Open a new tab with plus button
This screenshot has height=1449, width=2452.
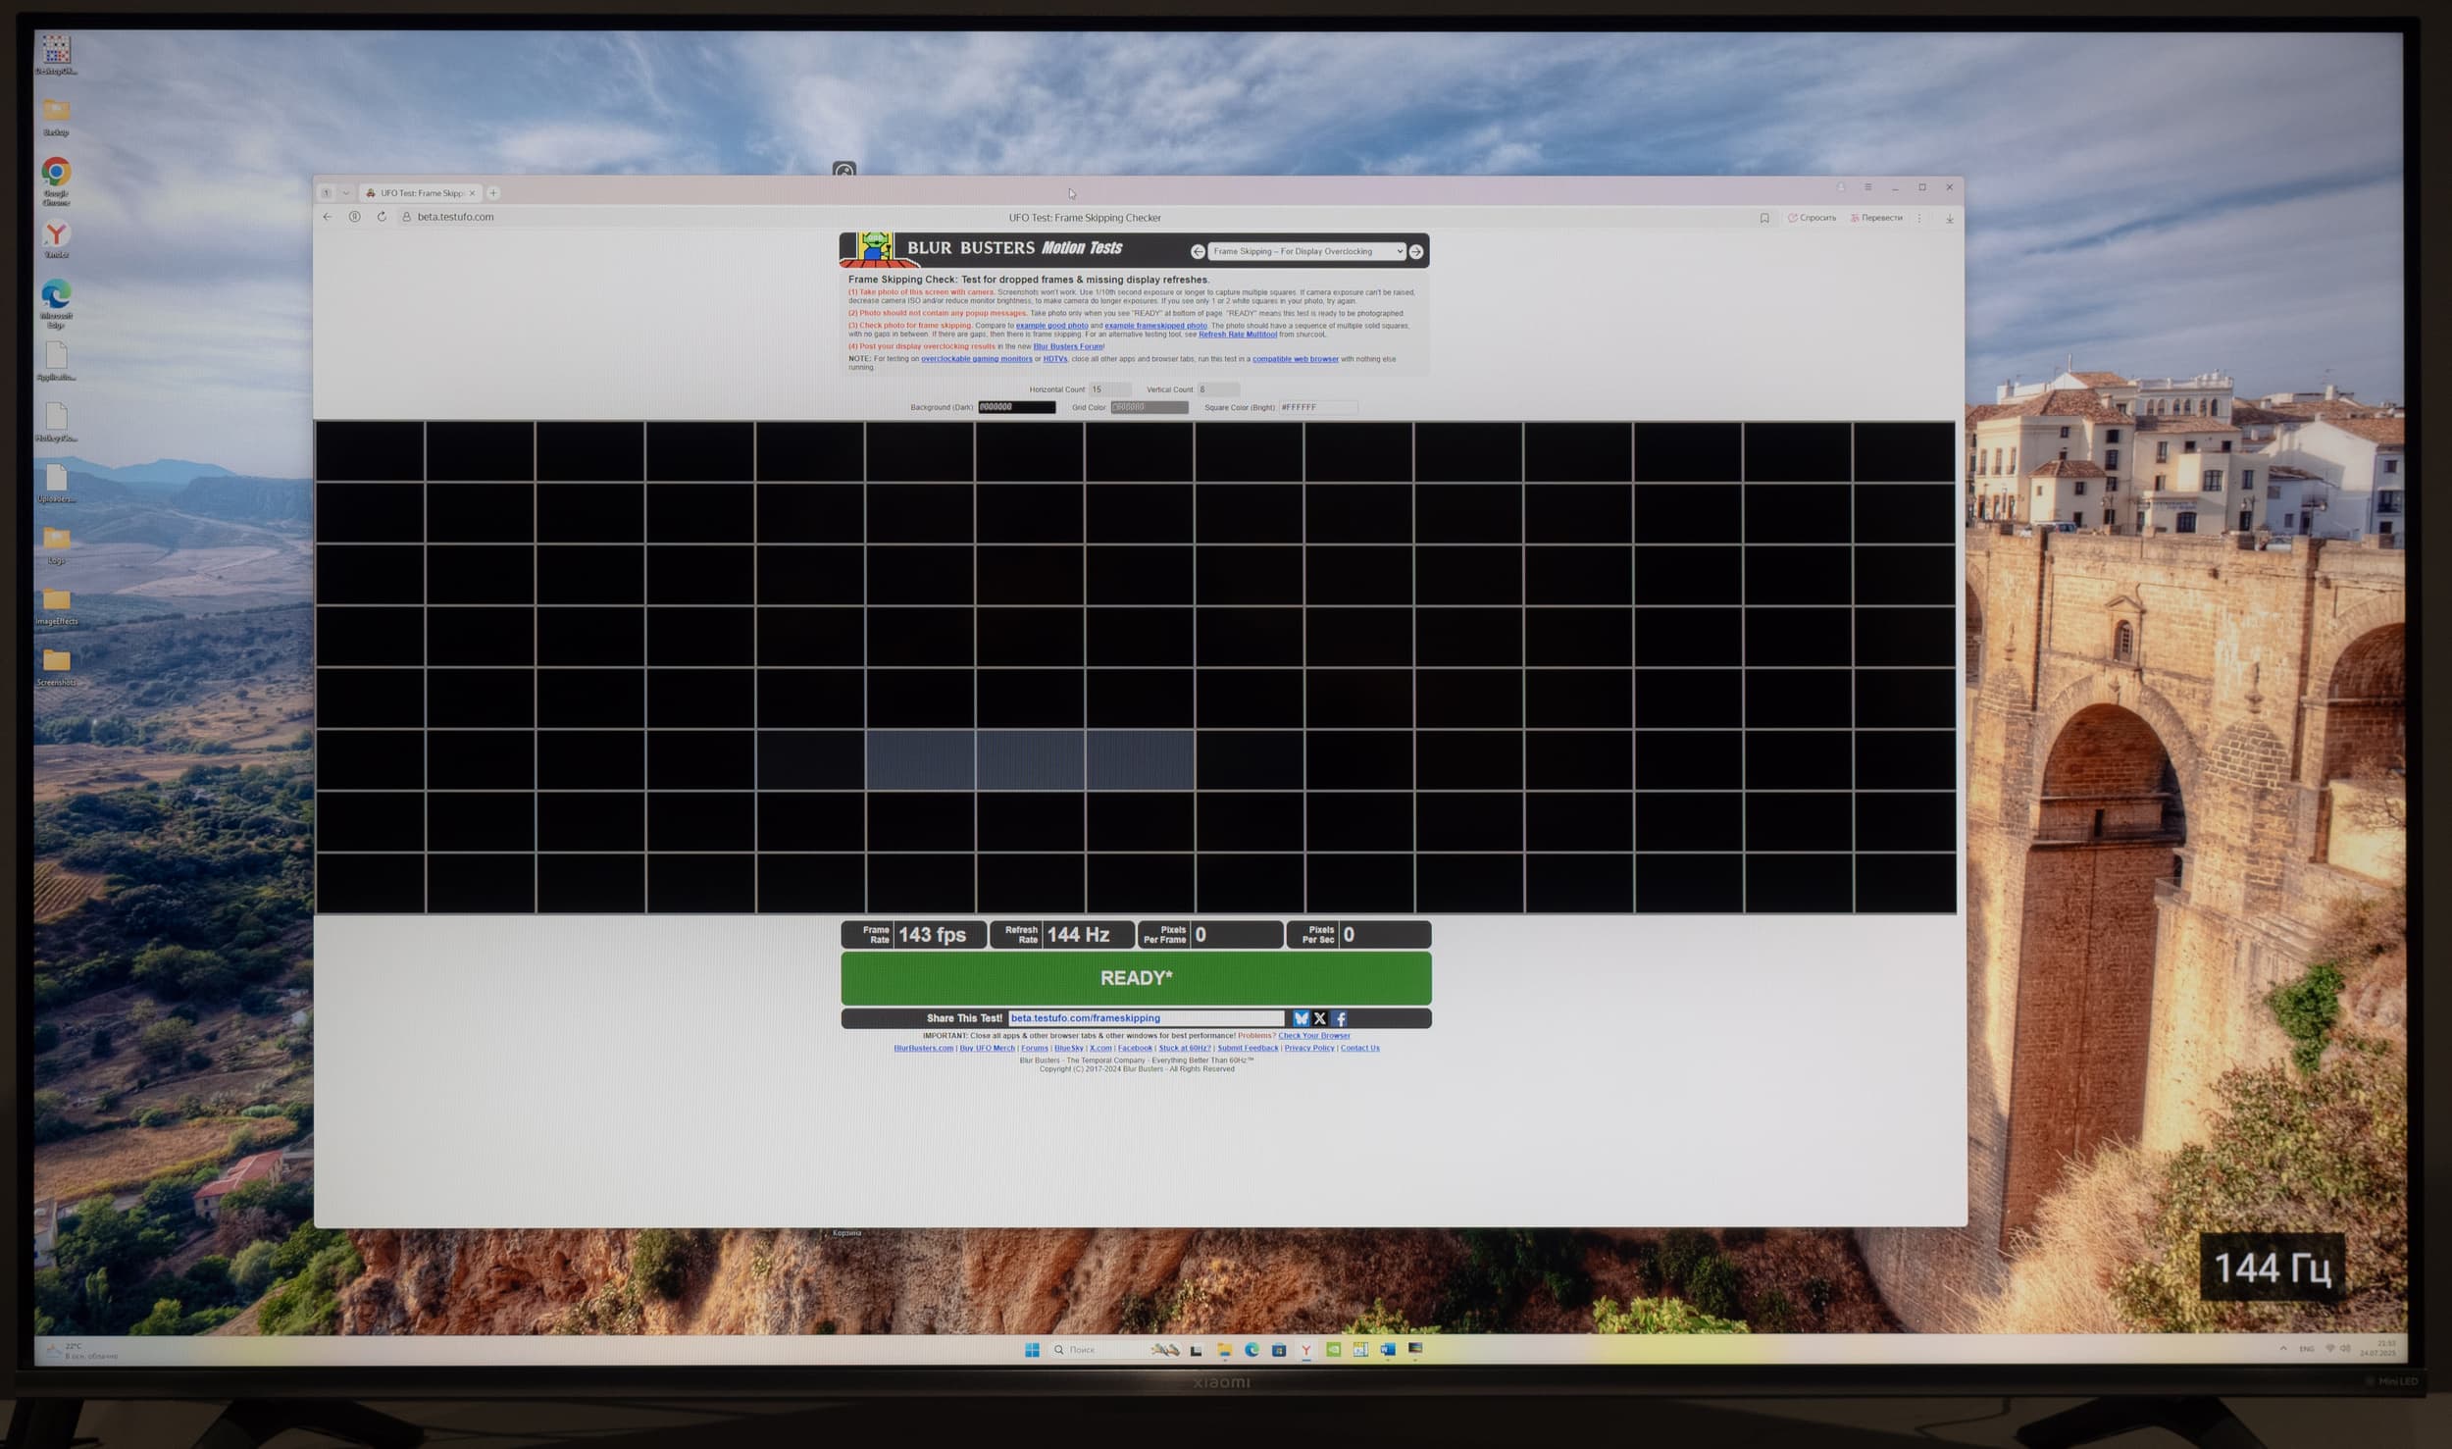click(x=493, y=193)
